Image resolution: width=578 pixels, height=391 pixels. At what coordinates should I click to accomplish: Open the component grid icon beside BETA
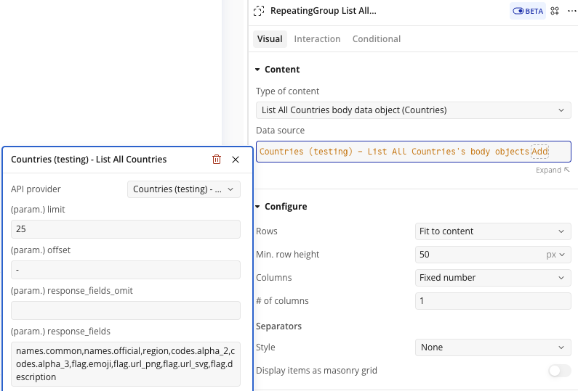[x=555, y=11]
